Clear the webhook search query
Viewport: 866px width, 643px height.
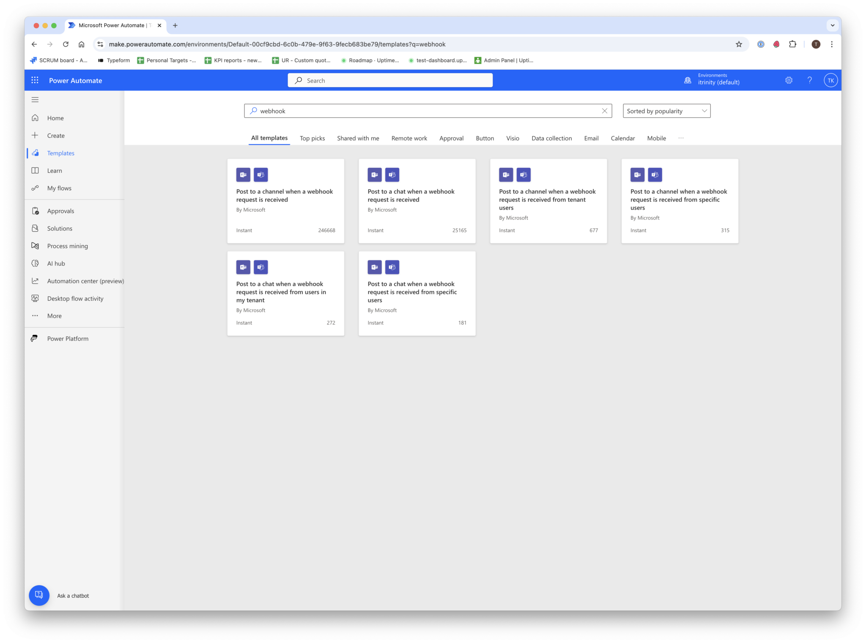tap(605, 111)
